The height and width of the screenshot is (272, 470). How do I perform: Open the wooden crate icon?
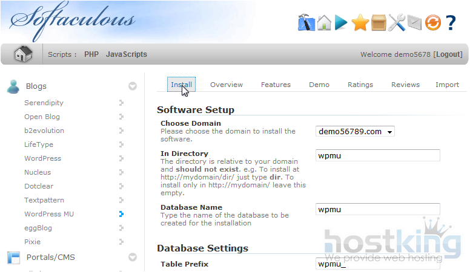click(379, 23)
